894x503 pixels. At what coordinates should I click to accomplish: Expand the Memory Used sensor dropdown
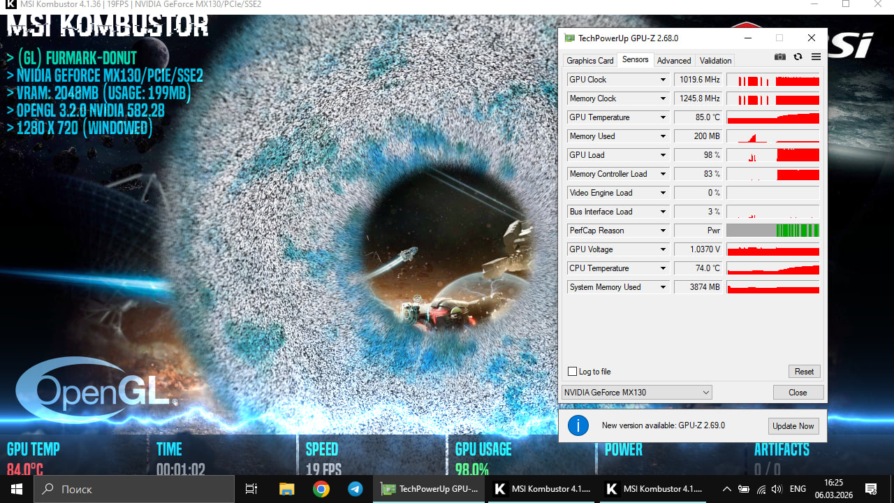click(x=663, y=136)
